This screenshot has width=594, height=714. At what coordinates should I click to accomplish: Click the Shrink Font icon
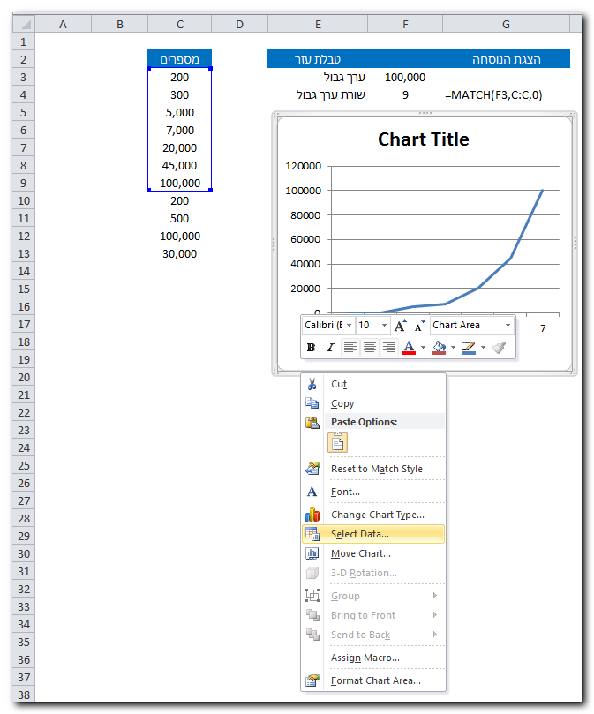[x=419, y=326]
